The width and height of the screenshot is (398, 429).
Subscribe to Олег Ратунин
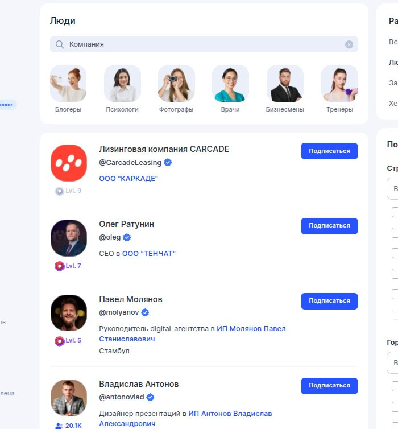click(329, 226)
